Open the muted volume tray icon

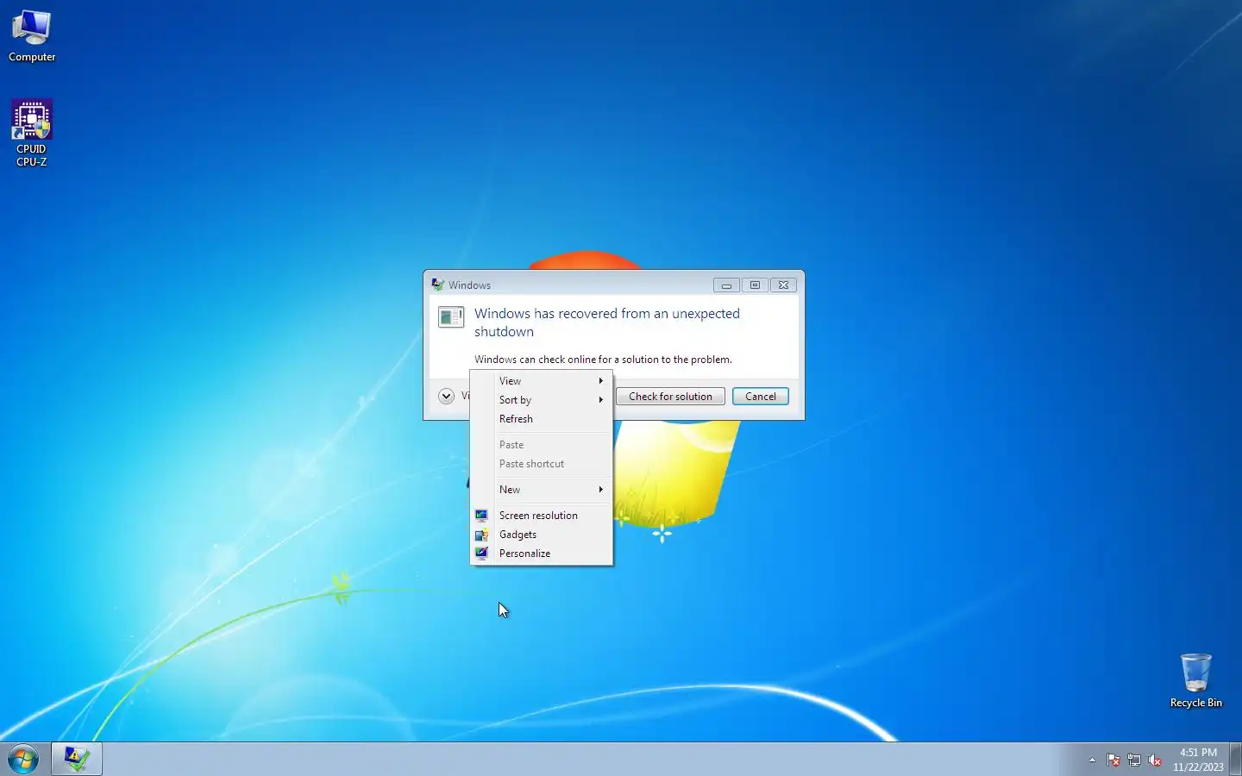coord(1155,760)
